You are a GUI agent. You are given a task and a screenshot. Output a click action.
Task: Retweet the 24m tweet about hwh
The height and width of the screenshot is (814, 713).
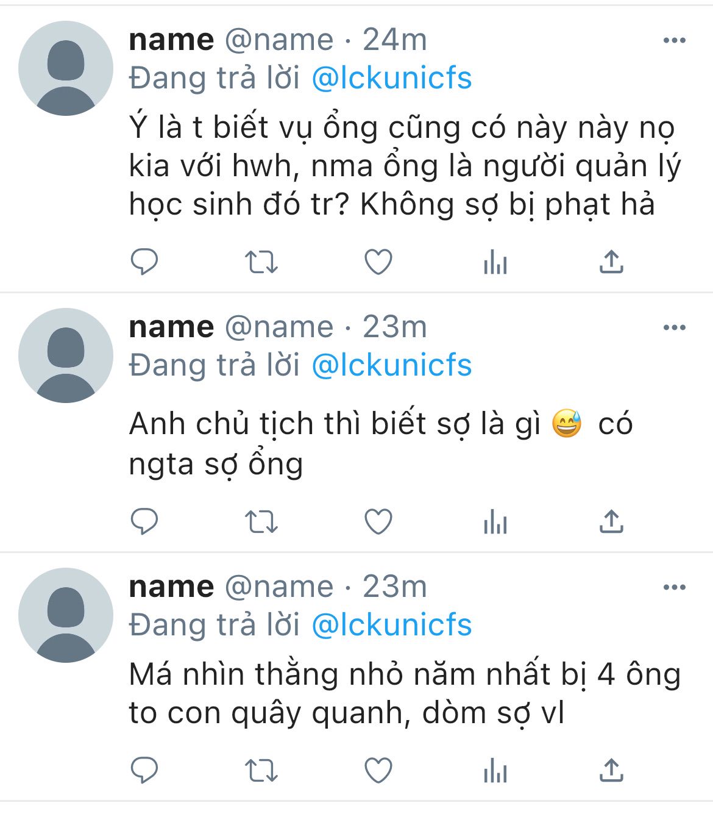pyautogui.click(x=261, y=262)
